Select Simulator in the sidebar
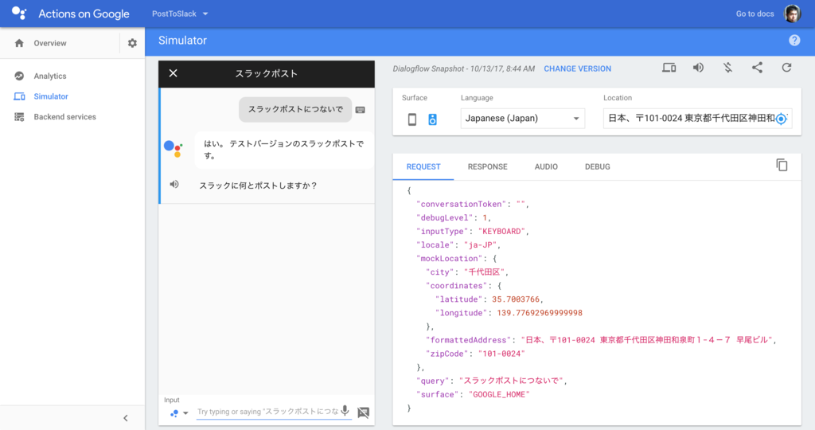 [x=51, y=96]
